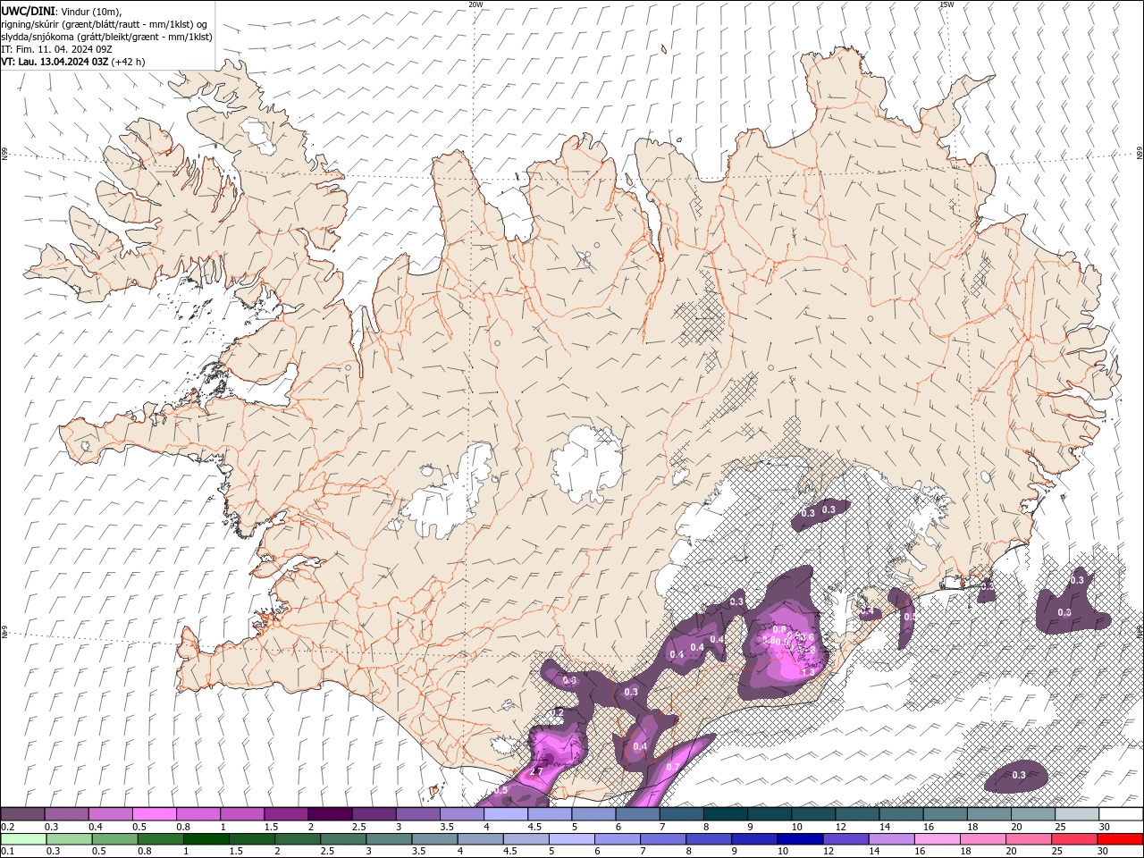Select the 0.8 green rain legend swatch
This screenshot has width=1144, height=858.
coord(160,839)
